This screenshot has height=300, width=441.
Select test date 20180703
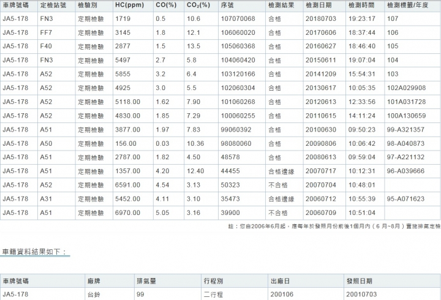[321, 18]
